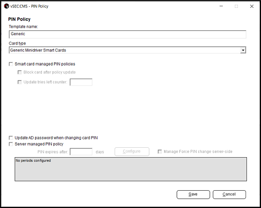
Task: Close the PIN Policy window
Action: 252,6
